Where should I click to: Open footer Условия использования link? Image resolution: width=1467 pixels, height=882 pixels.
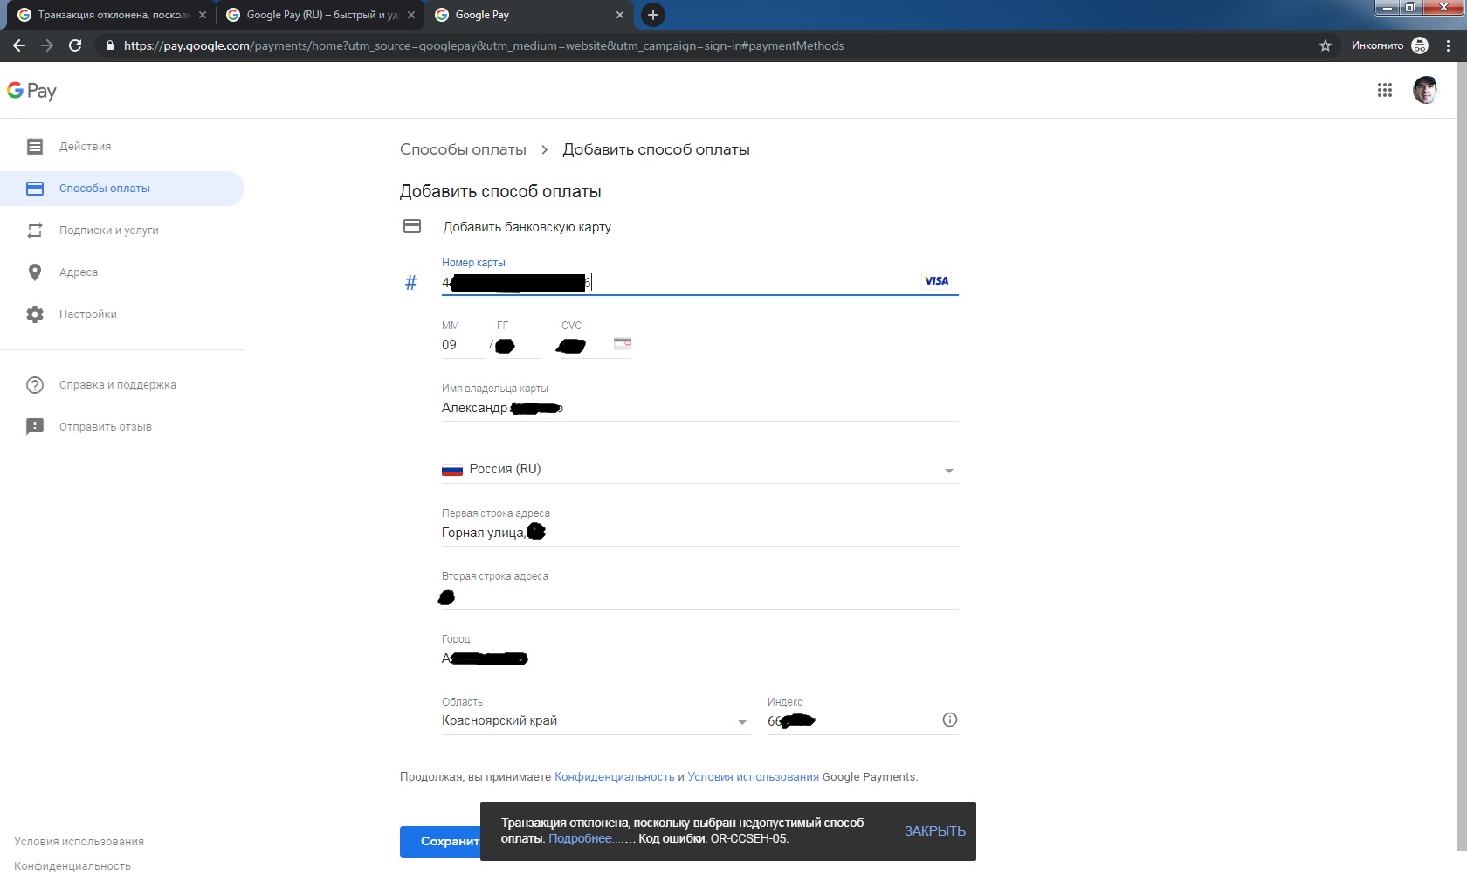click(79, 842)
